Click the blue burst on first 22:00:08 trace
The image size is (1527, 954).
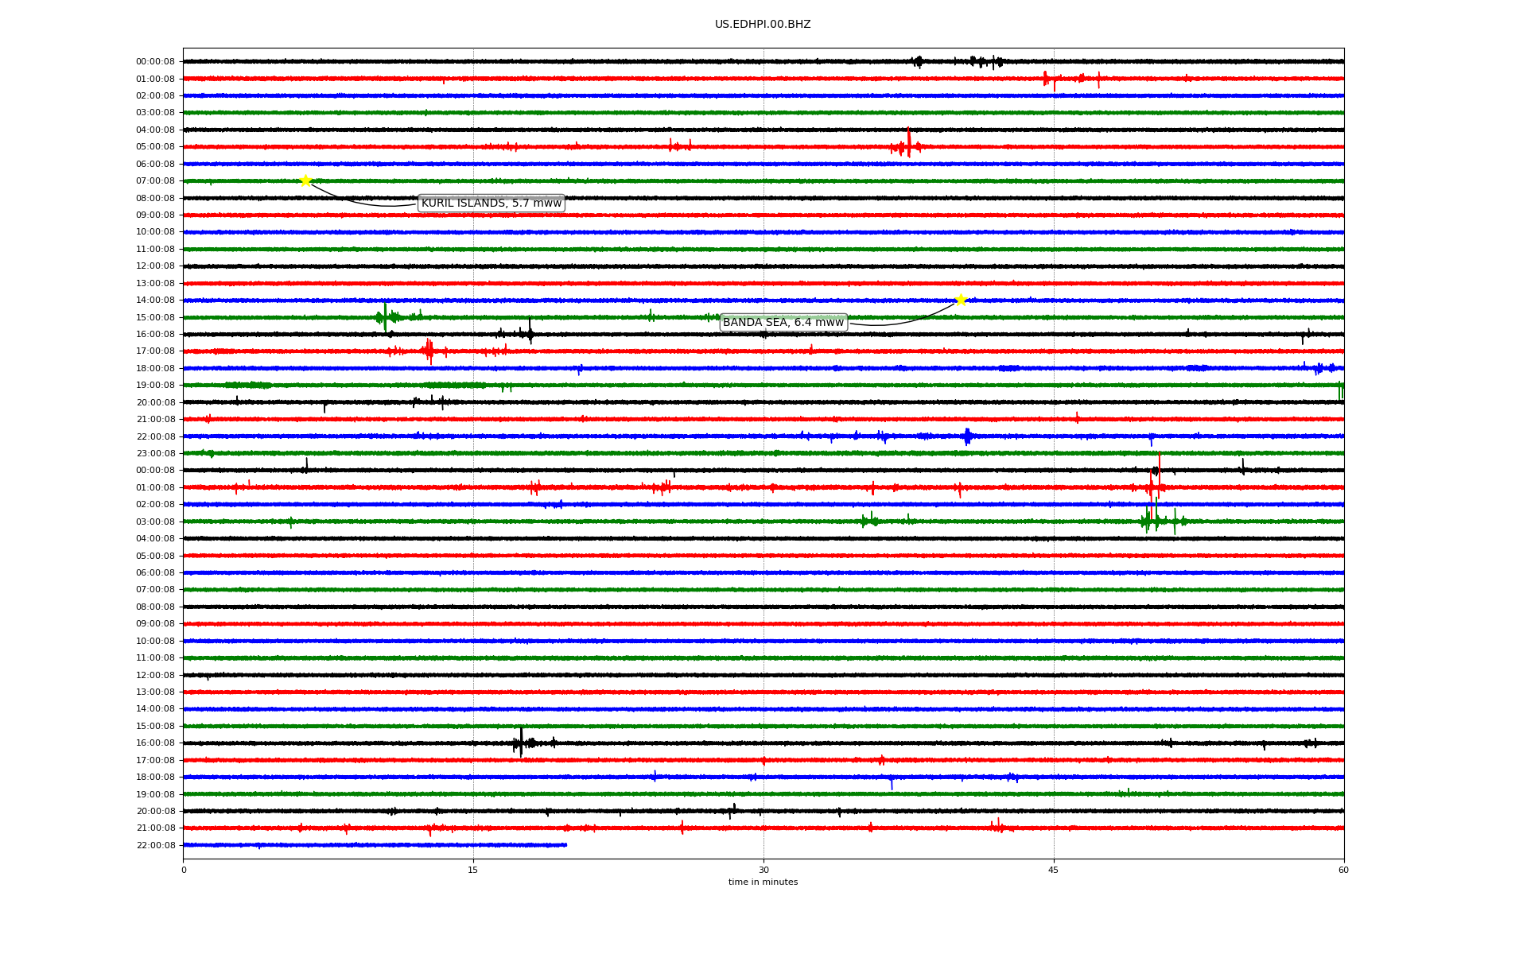967,436
